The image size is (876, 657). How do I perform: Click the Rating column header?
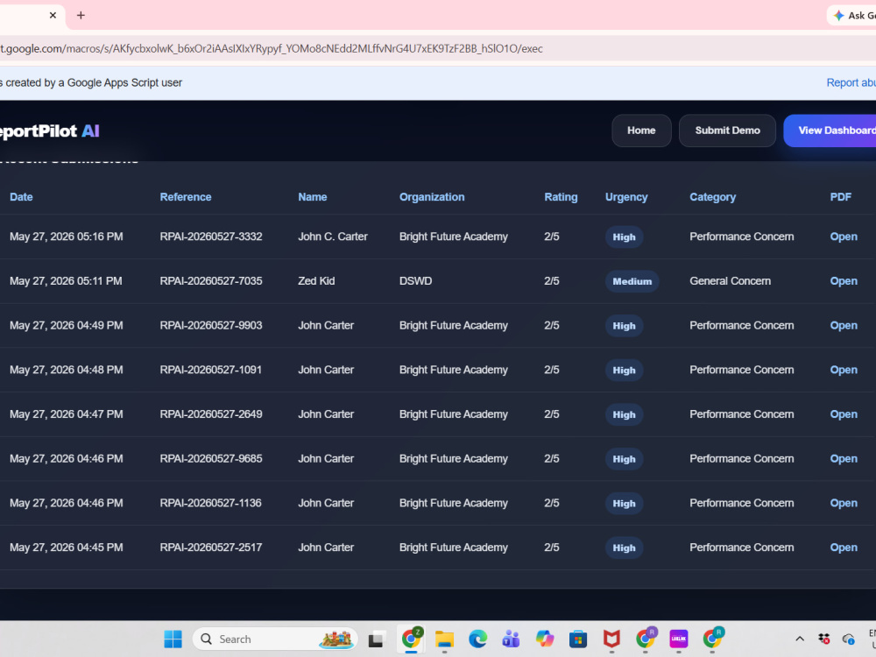point(561,196)
